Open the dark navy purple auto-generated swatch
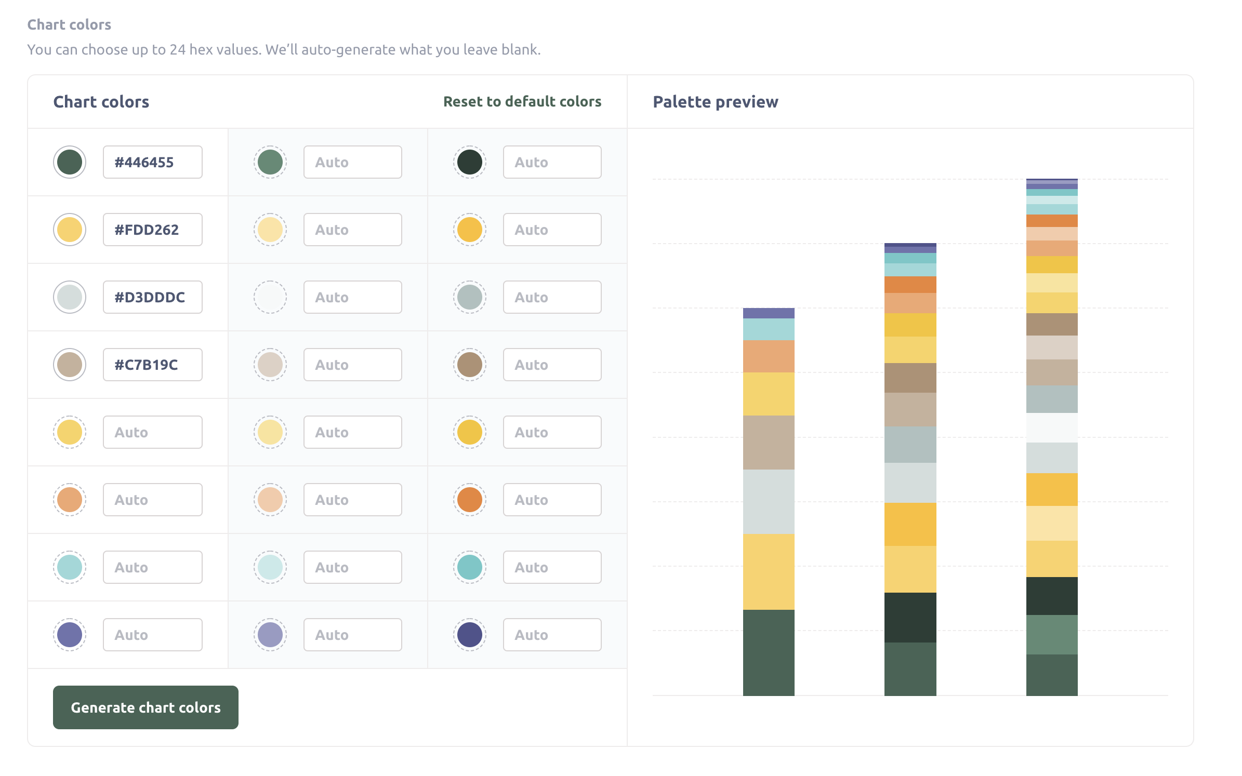The height and width of the screenshot is (776, 1242). (x=469, y=634)
